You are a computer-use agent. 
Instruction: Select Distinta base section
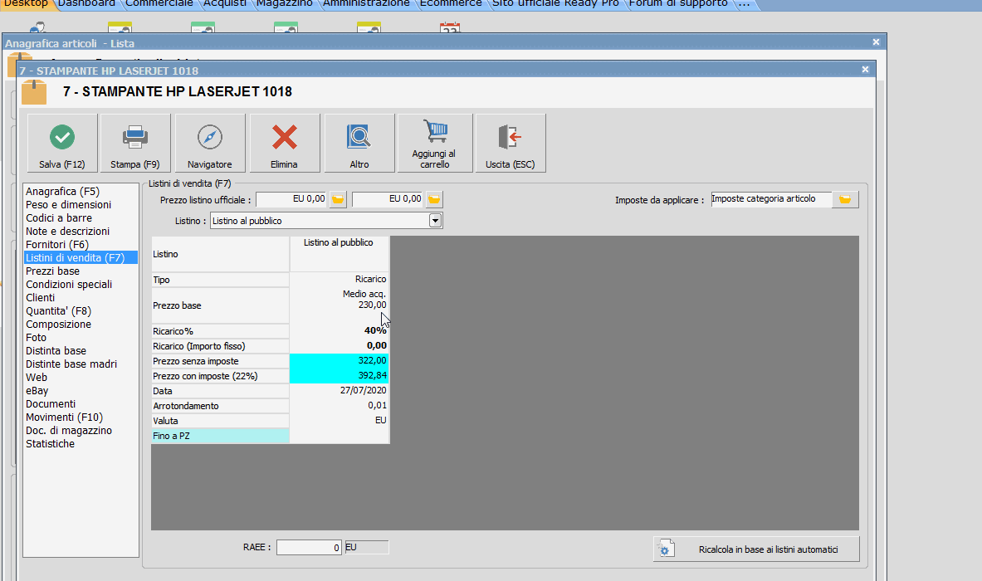point(56,350)
